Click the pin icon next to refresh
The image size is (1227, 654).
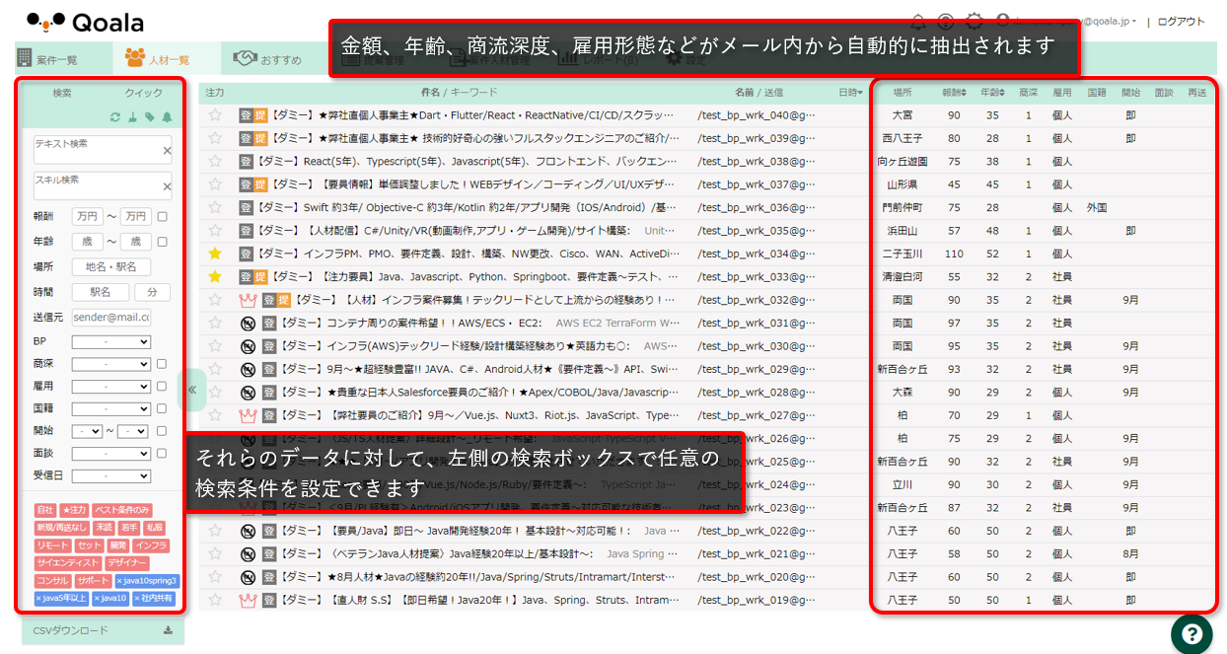132,116
